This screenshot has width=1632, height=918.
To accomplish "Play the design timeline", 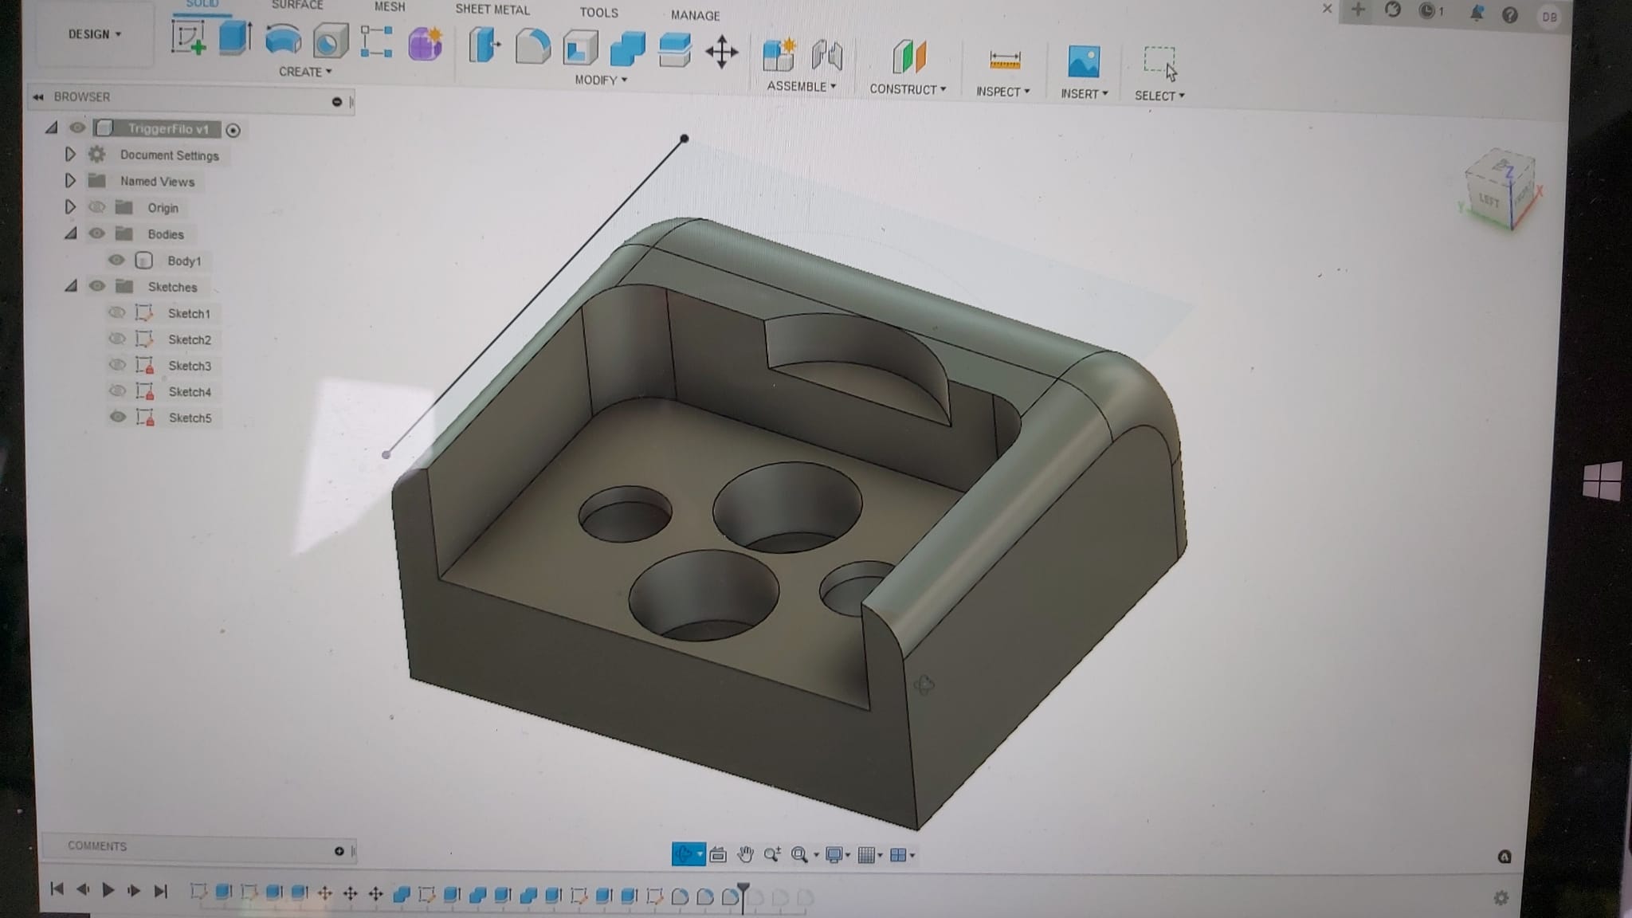I will click(108, 889).
